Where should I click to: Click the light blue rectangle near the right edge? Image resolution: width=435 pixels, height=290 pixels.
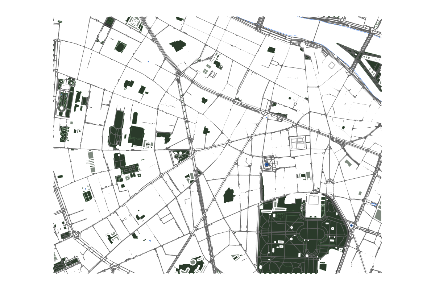pos(374,204)
